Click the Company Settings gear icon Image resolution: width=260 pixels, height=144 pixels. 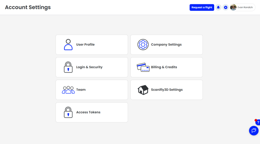(143, 45)
